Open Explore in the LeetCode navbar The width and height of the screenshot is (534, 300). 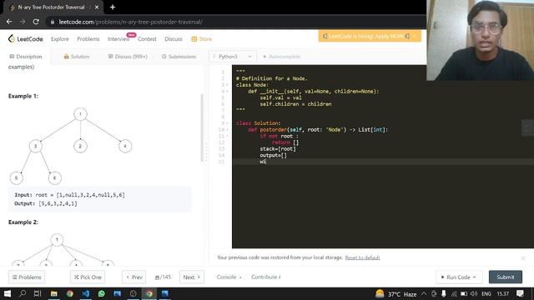(x=60, y=39)
